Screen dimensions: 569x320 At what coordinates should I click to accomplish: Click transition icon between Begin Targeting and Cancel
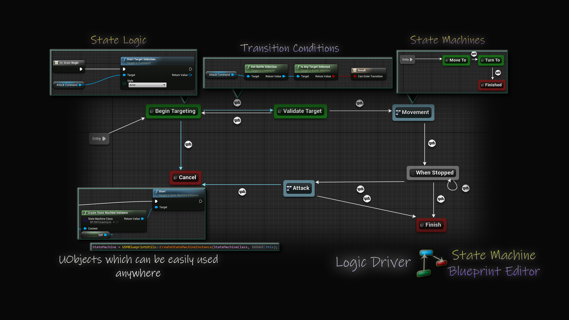tap(188, 145)
